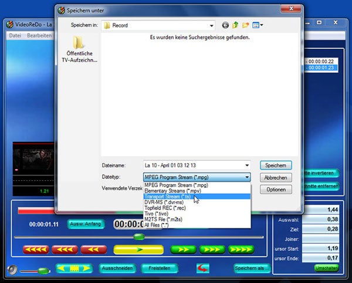
Task: Maximize the VideoReDo window
Action: point(319,22)
